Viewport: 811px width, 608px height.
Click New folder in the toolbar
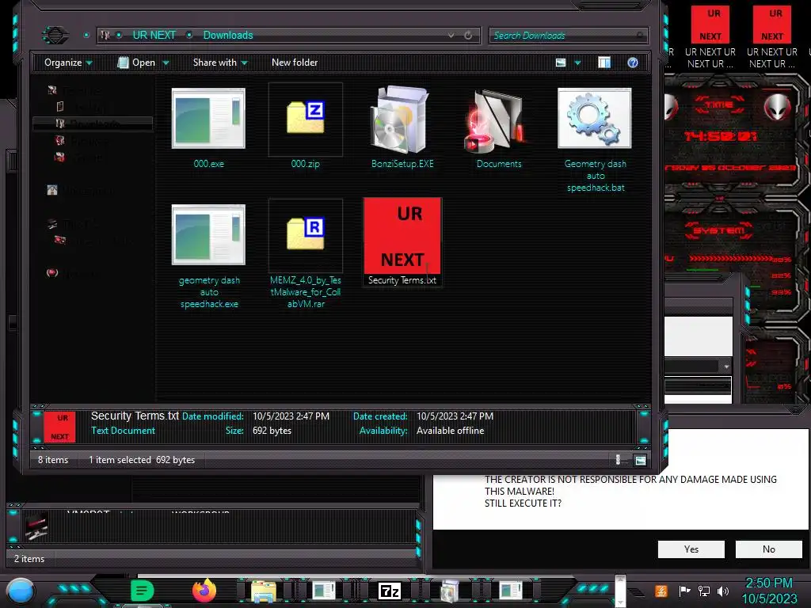[295, 63]
